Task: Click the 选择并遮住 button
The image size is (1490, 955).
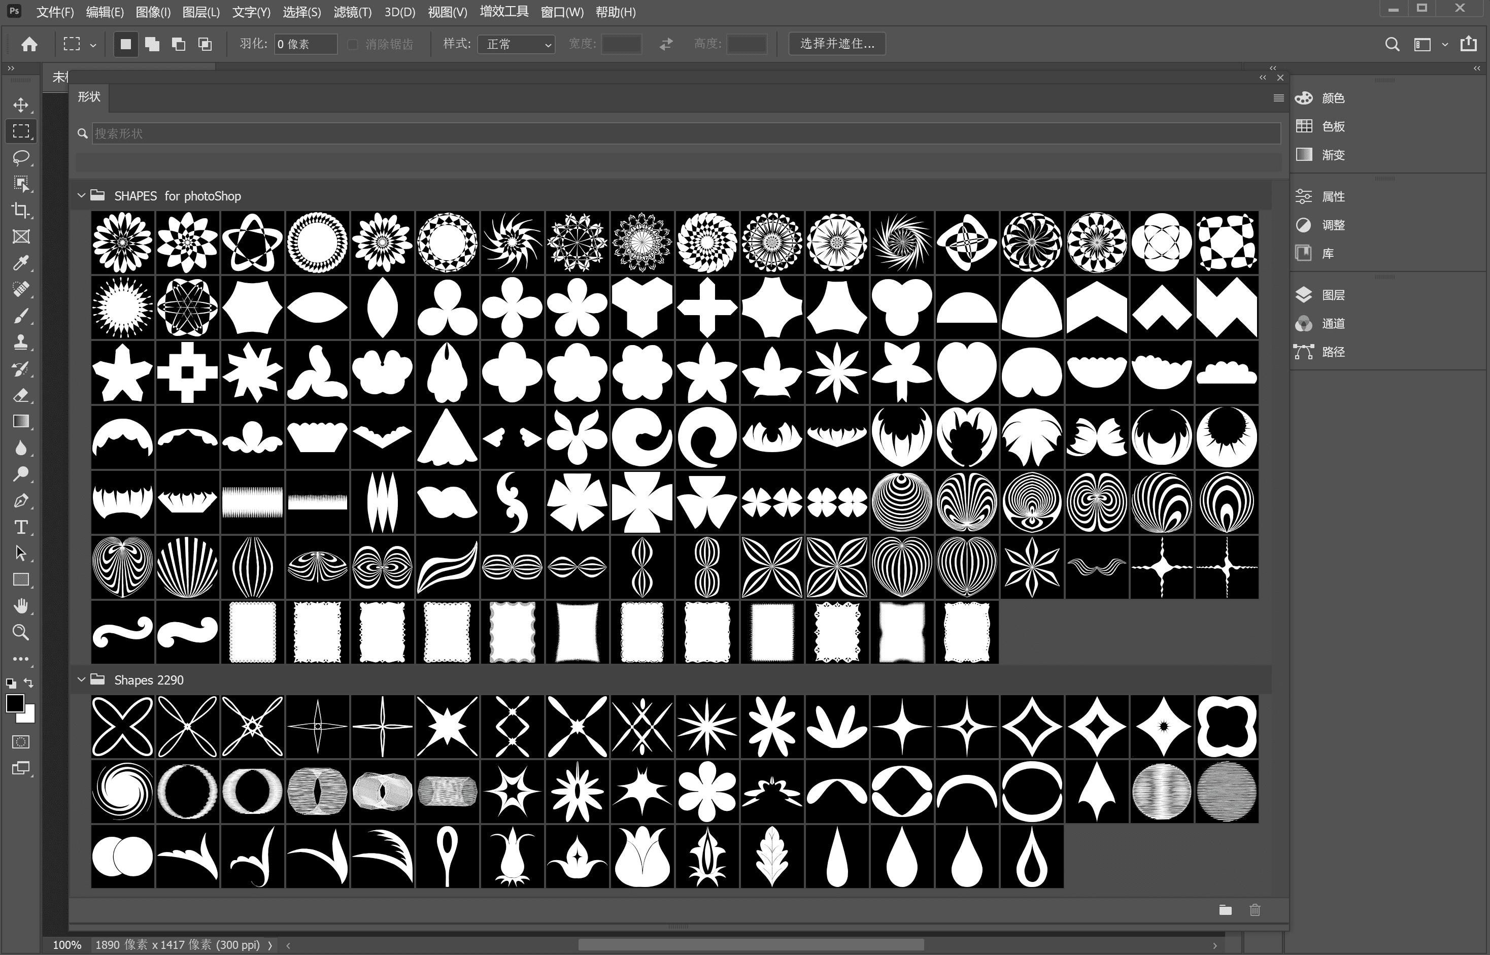Action: (836, 44)
